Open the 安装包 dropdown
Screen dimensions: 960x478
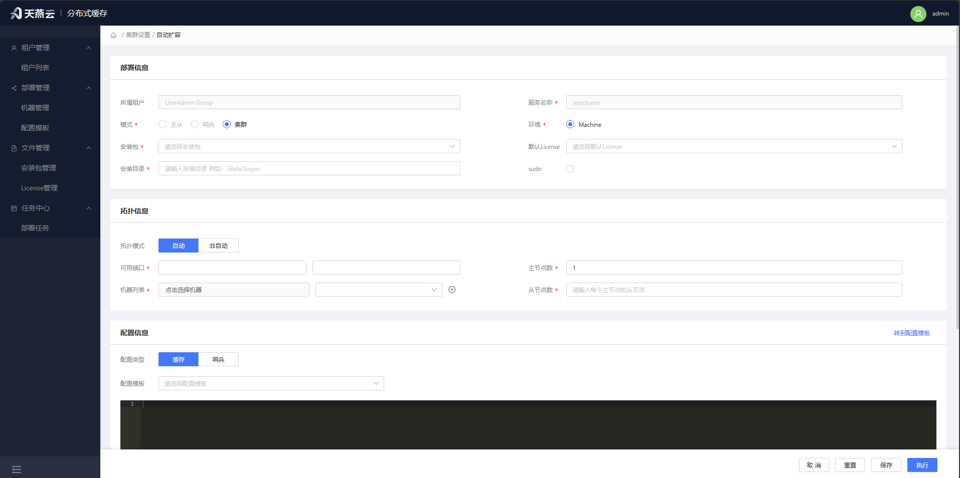tap(309, 146)
